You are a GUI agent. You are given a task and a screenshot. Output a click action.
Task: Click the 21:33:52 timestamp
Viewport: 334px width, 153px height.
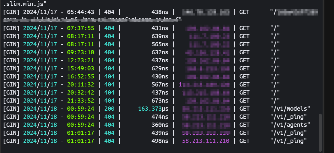80,101
